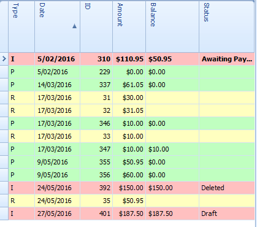Select the $110.95 amount cell
Screen dimensions: 257x227
click(x=129, y=59)
